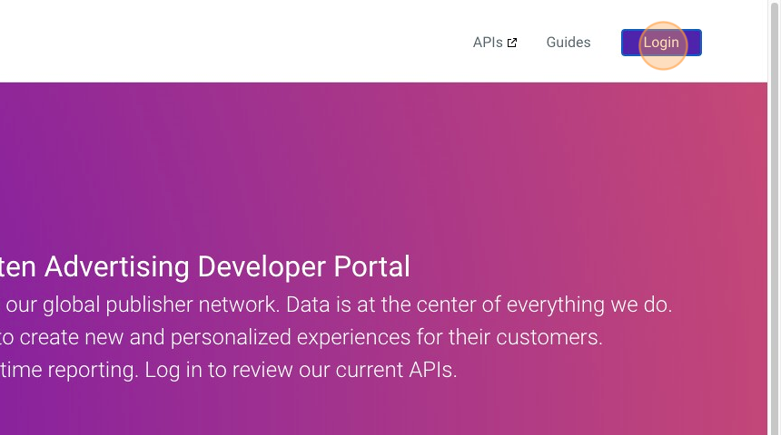This screenshot has height=435, width=781.
Task: Click the word Advertising in the heading
Action: [117, 266]
